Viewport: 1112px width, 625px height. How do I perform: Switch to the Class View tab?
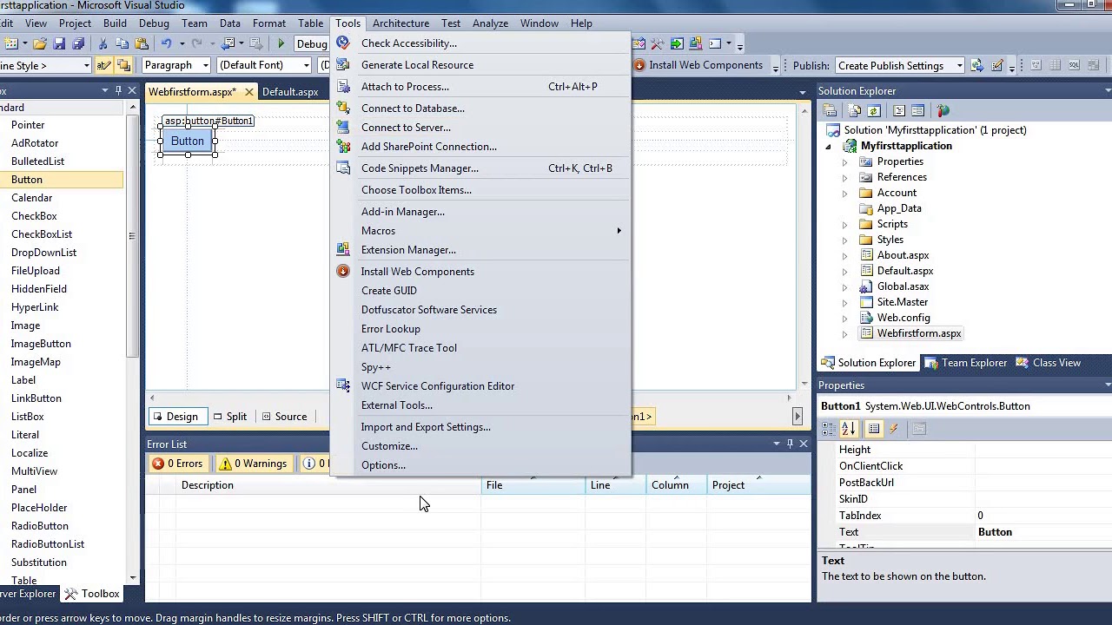(1049, 363)
